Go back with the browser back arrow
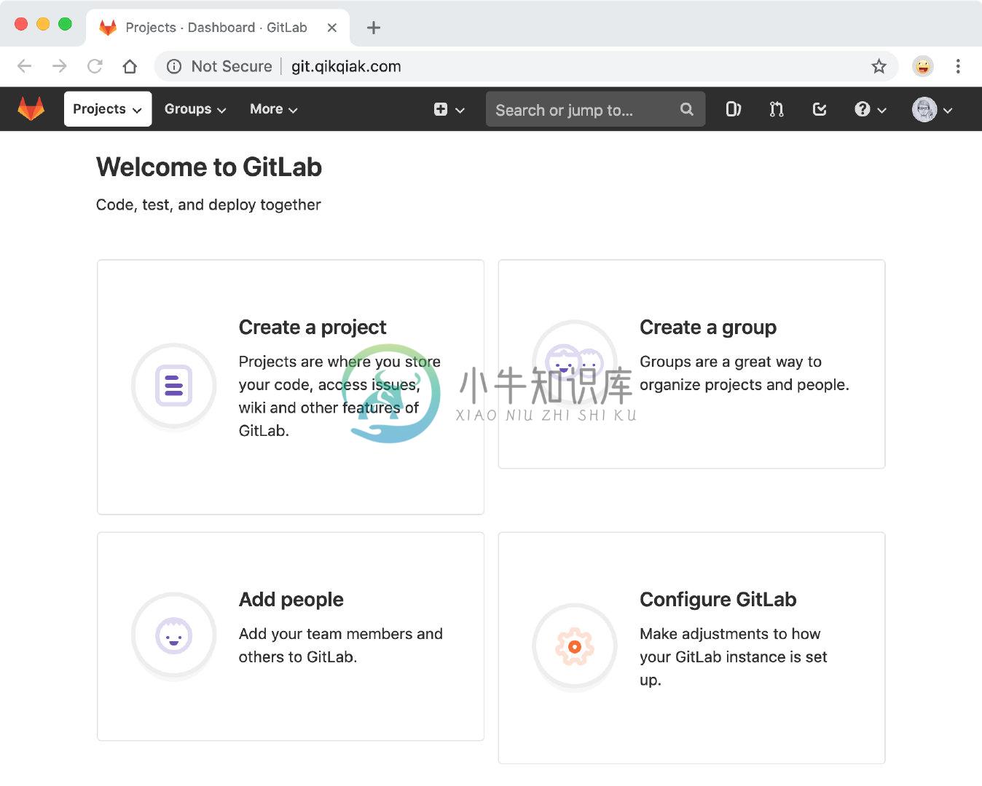 (x=24, y=66)
